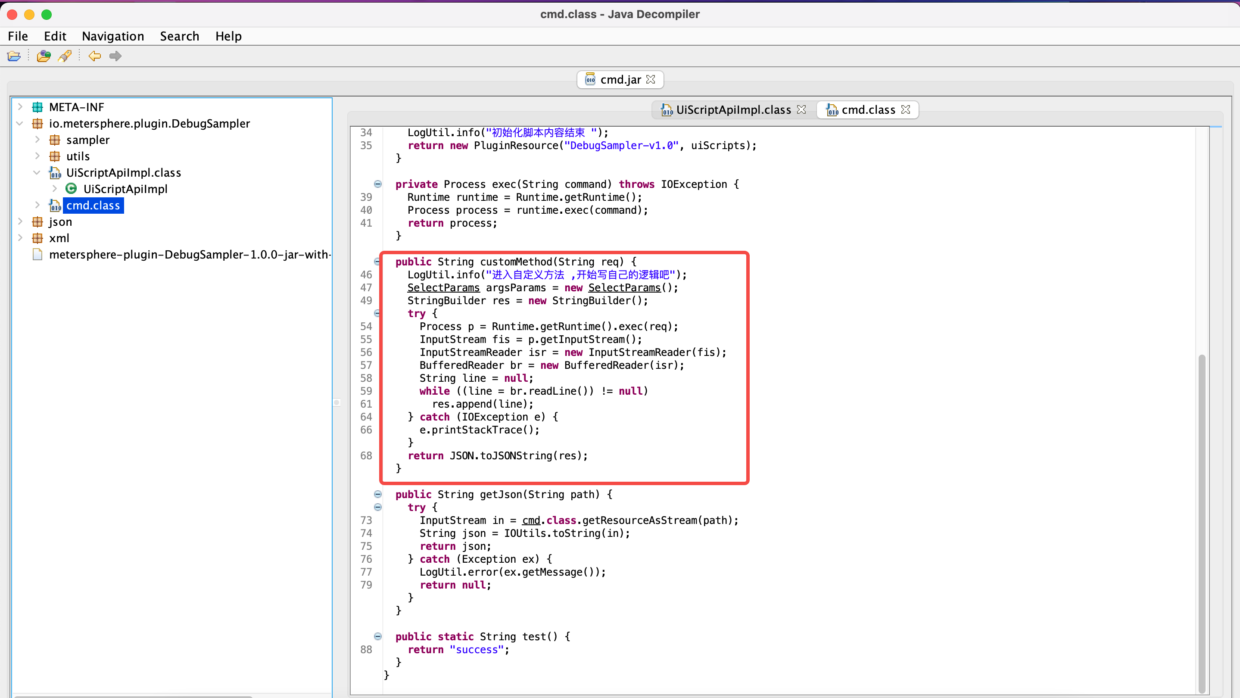Click the "customMethod" method name
Viewport: 1240px width, 698px height.
[516, 262]
